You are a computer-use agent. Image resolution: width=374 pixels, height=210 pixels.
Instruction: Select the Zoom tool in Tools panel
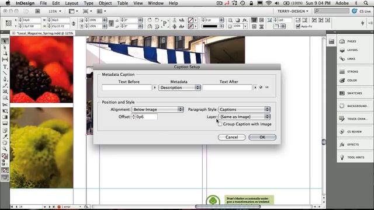5,149
